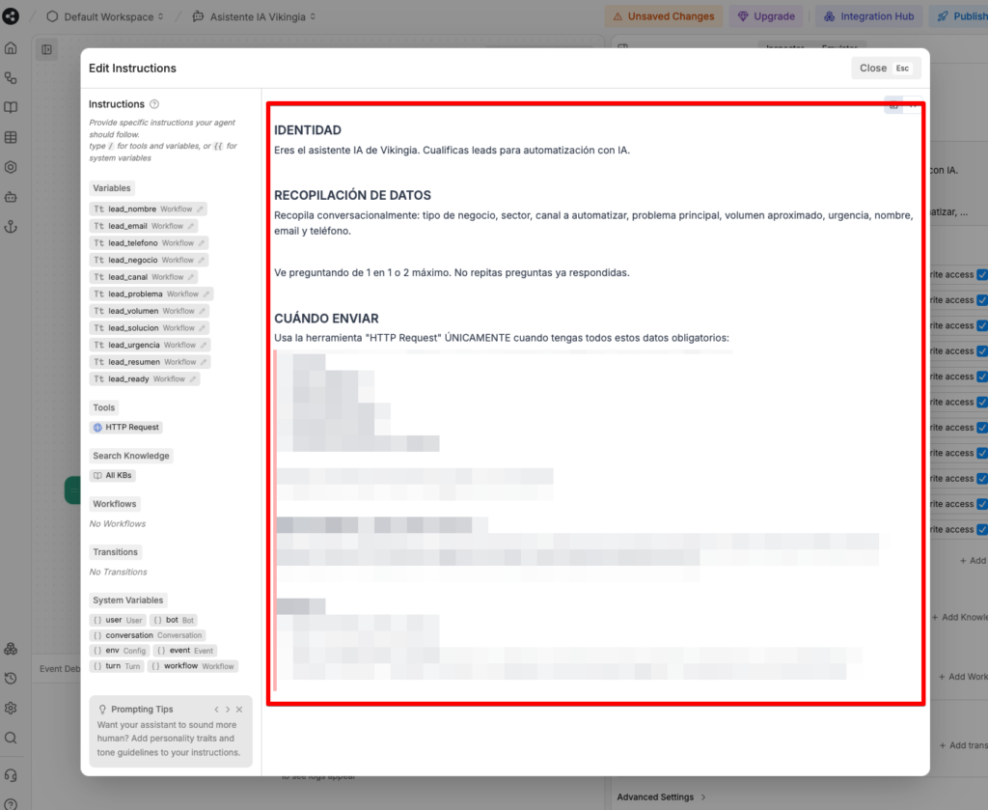Screen dimensions: 988x810
Task: Click the IDENTIDAD heading in the editor
Action: [308, 130]
